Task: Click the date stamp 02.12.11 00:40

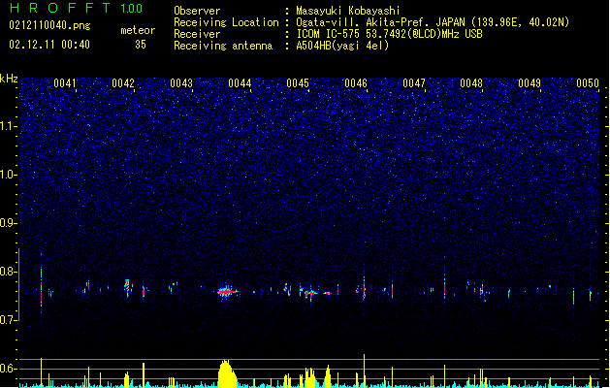Action: point(49,45)
